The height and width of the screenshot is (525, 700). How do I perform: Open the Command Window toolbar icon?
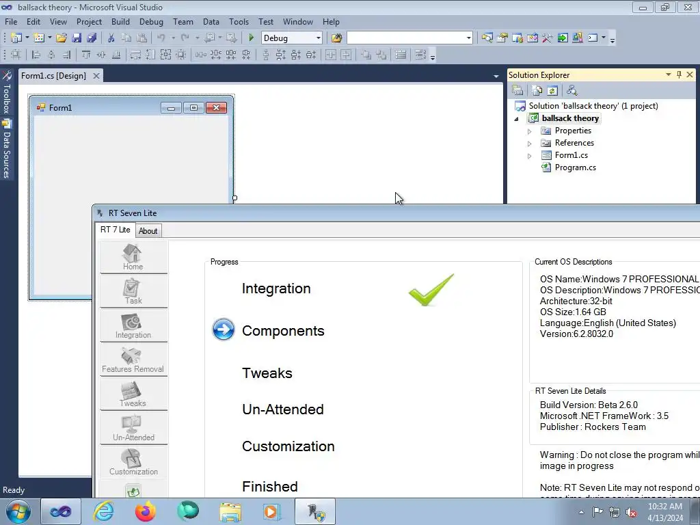pos(593,38)
